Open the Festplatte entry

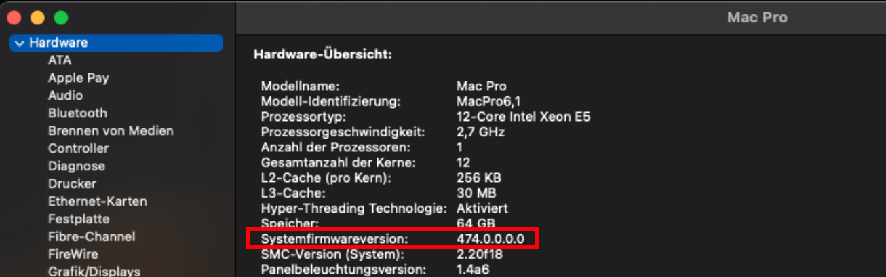pos(79,219)
